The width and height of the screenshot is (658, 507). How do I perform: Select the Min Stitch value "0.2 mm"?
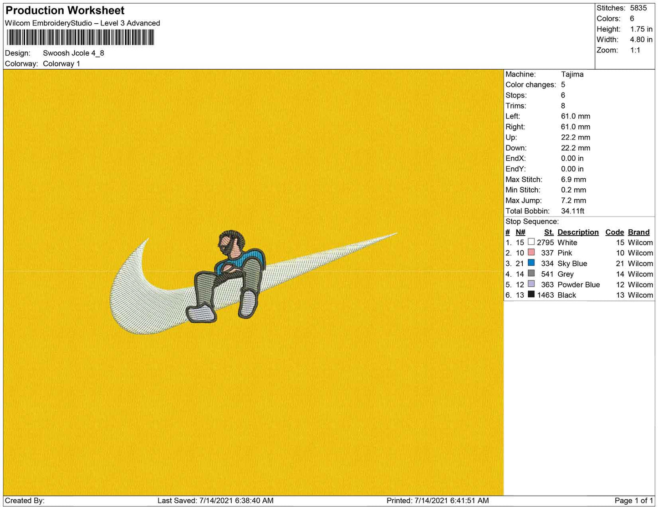(574, 190)
